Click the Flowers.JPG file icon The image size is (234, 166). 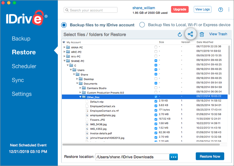coord(87,120)
